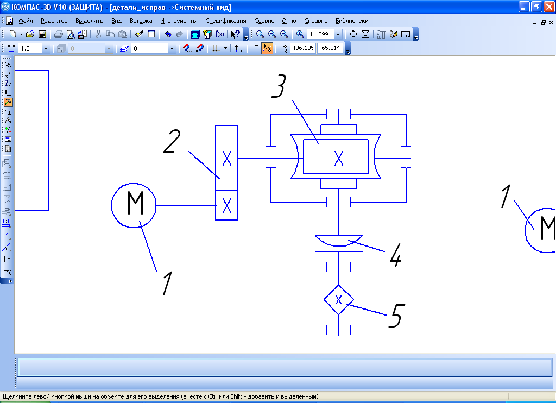Open the Библиотеки menu
The width and height of the screenshot is (556, 403).
point(352,21)
